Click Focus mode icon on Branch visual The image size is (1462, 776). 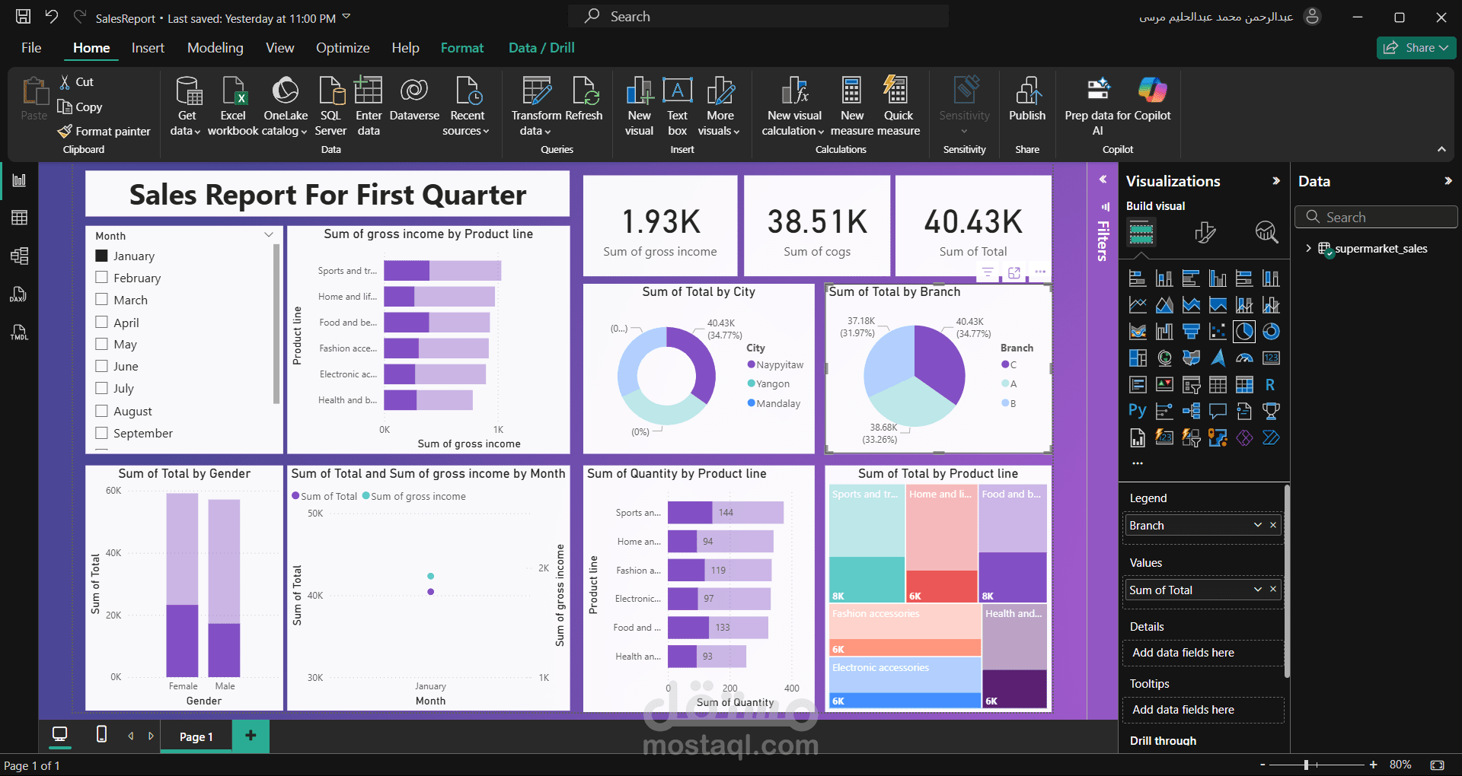coord(1014,272)
